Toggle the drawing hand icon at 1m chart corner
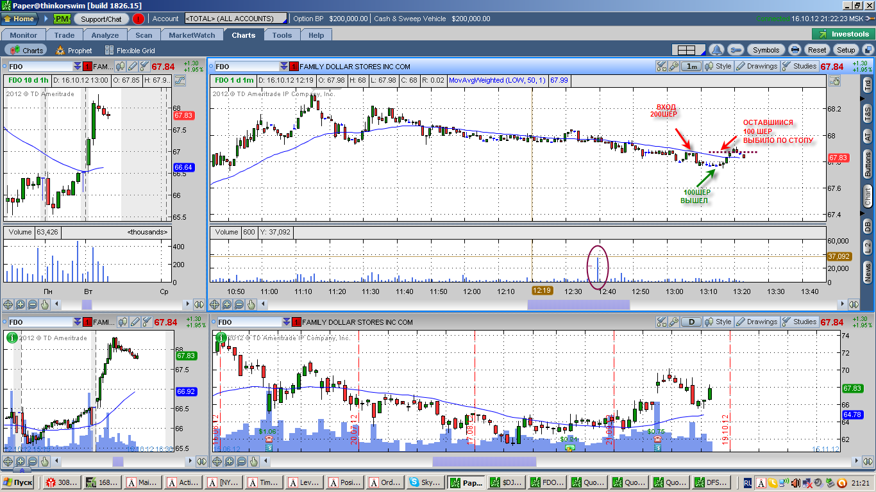 pyautogui.click(x=834, y=81)
